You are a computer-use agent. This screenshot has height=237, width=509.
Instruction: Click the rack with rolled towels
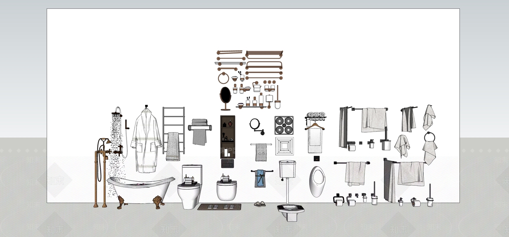(x=316, y=116)
